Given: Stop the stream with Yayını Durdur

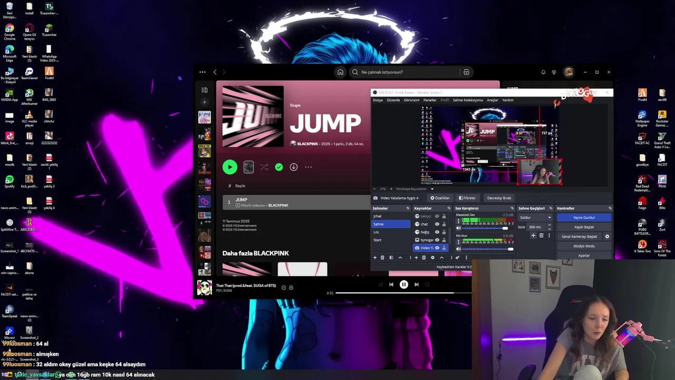Looking at the screenshot, I should (584, 217).
